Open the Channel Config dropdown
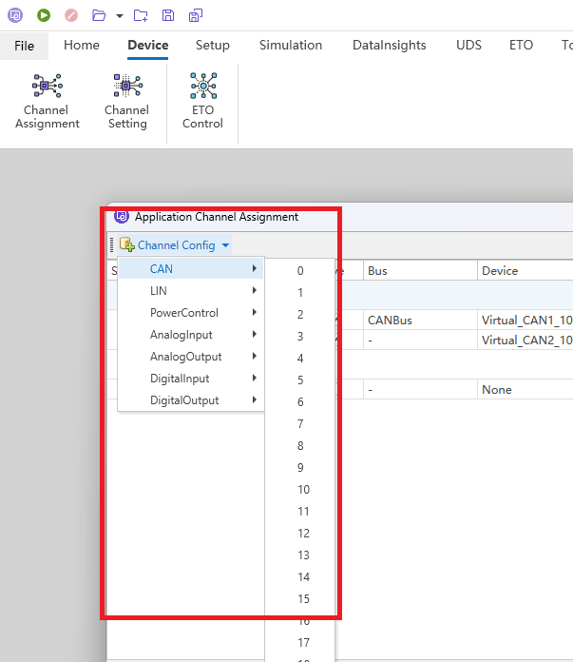573x662 pixels. (x=176, y=245)
